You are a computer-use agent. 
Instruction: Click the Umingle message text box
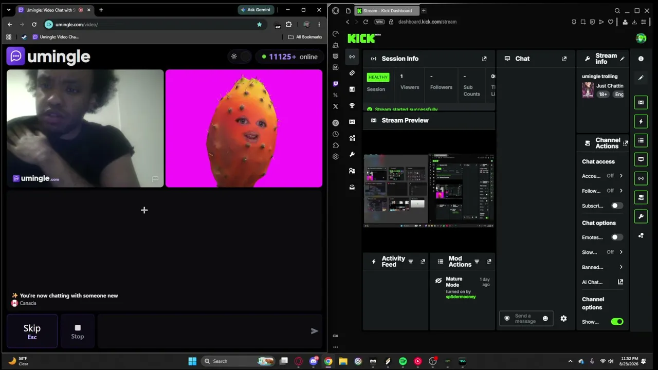(x=202, y=331)
